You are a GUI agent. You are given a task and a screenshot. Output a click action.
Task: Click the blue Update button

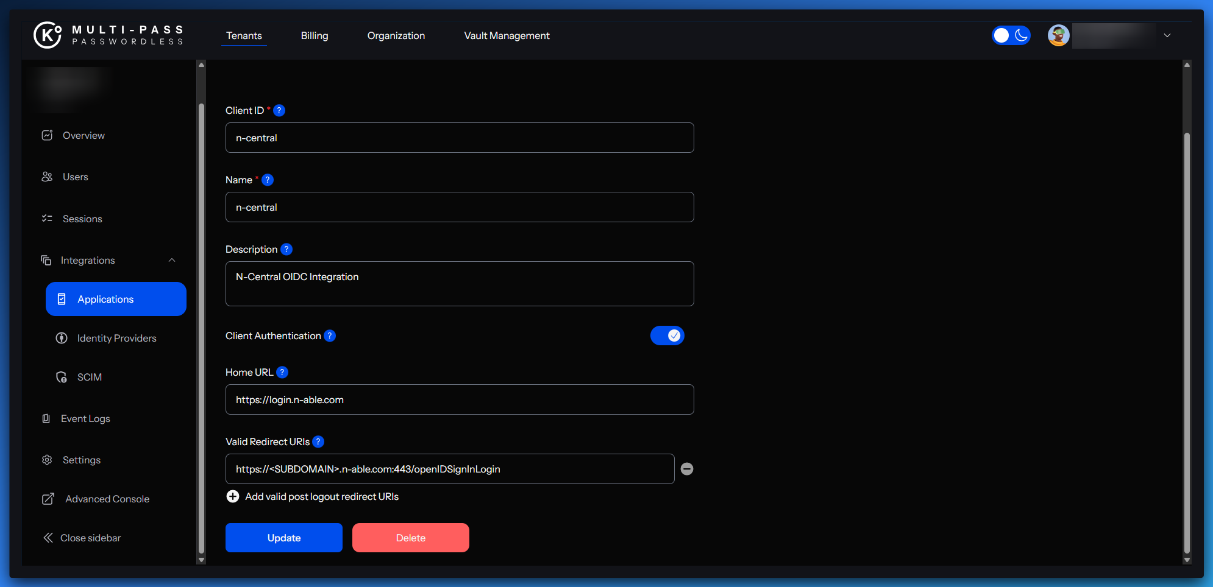click(284, 538)
